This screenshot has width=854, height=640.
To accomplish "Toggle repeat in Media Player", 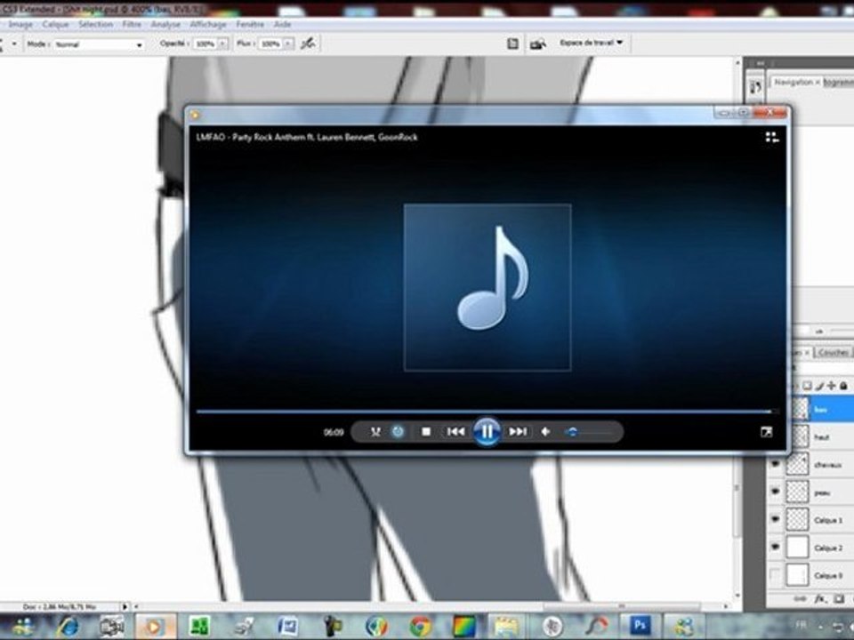I will click(399, 432).
